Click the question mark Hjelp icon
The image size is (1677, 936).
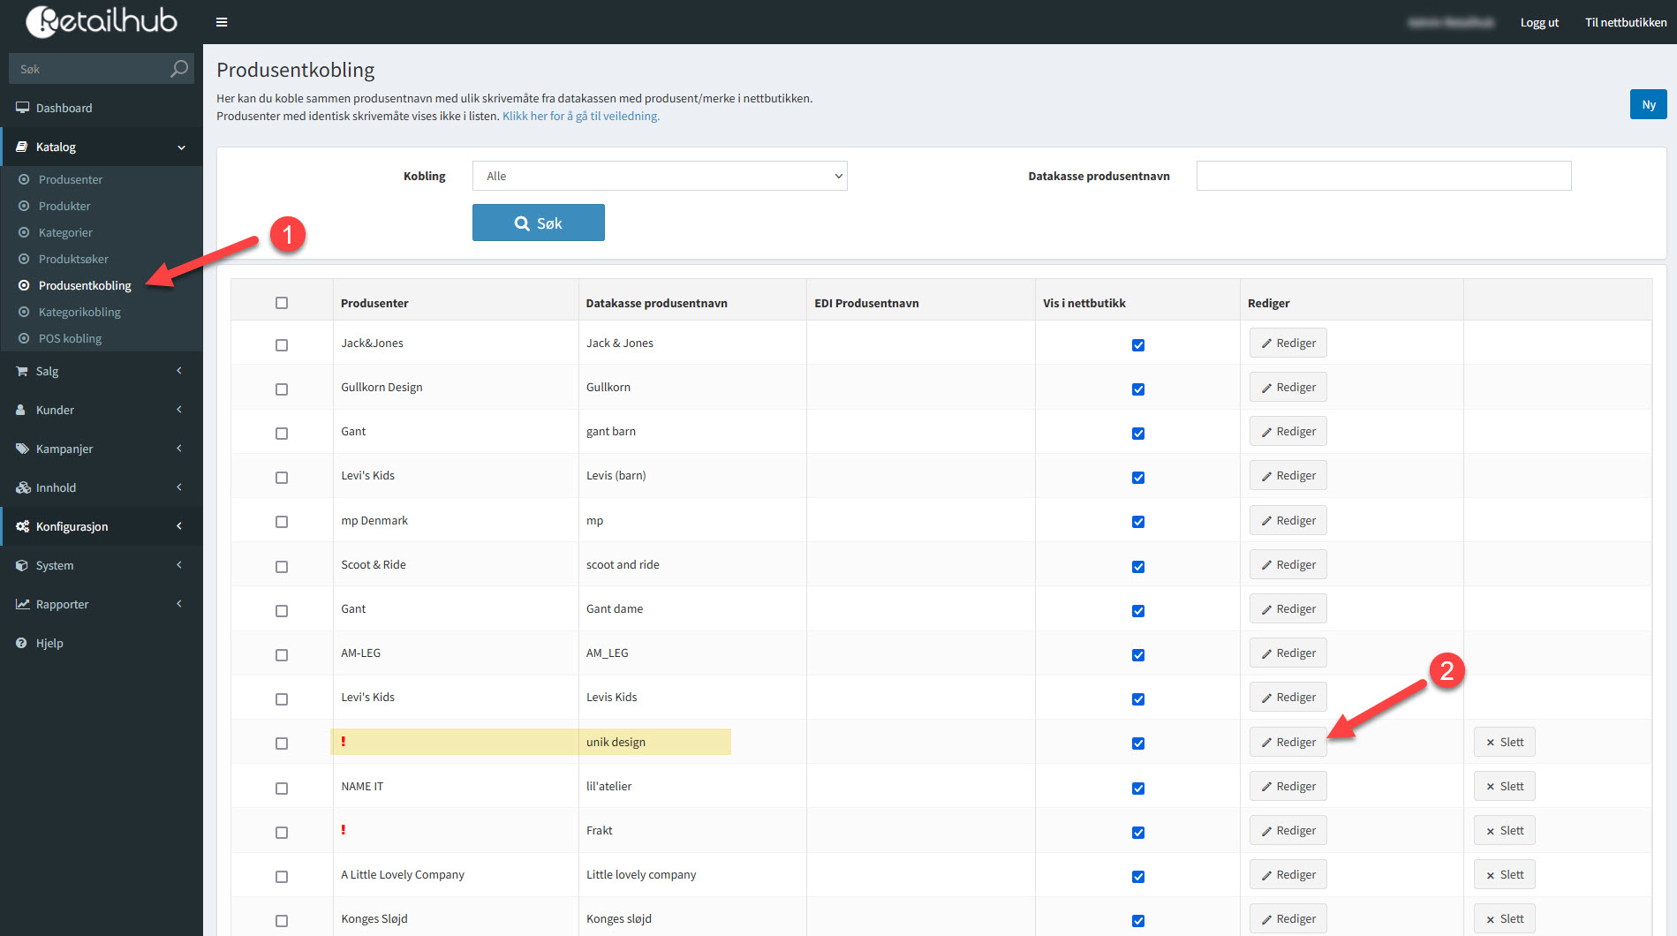[x=22, y=644]
